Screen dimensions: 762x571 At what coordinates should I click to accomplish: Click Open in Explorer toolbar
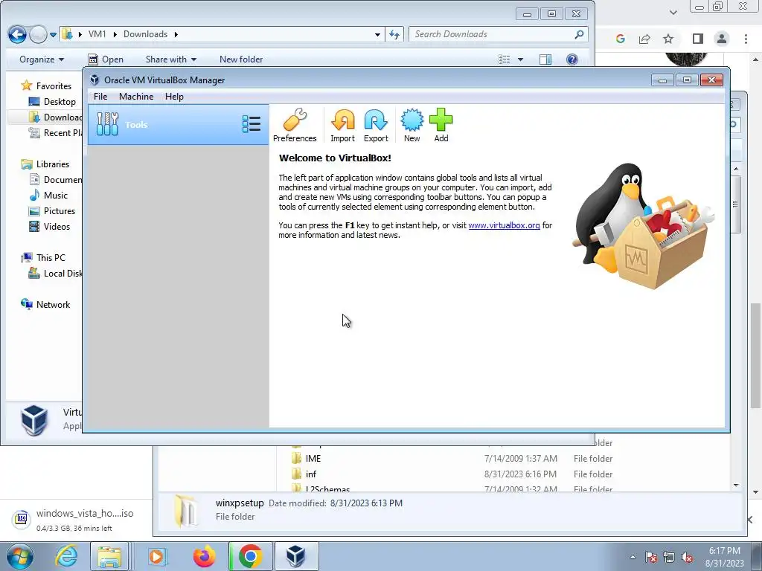pyautogui.click(x=106, y=59)
